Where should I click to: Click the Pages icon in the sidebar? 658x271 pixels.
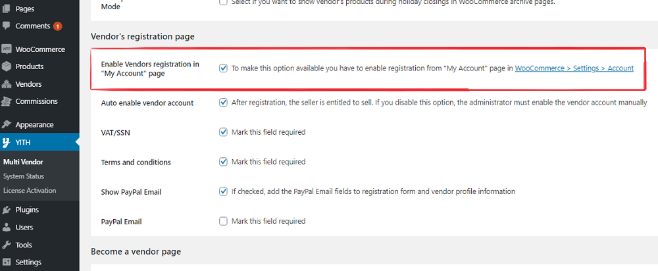click(7, 9)
